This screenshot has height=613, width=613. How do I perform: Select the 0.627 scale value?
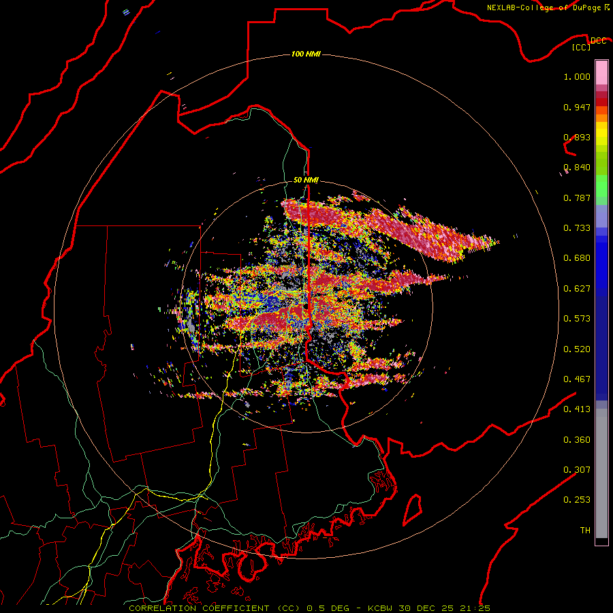click(x=577, y=289)
